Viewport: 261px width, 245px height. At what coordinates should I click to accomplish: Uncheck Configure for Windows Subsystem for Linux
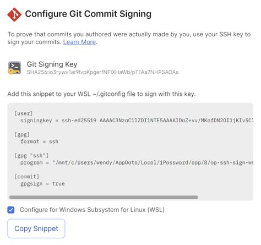pyautogui.click(x=11, y=210)
